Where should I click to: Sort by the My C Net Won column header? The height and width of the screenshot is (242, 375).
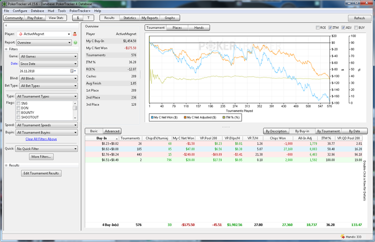tap(183, 138)
